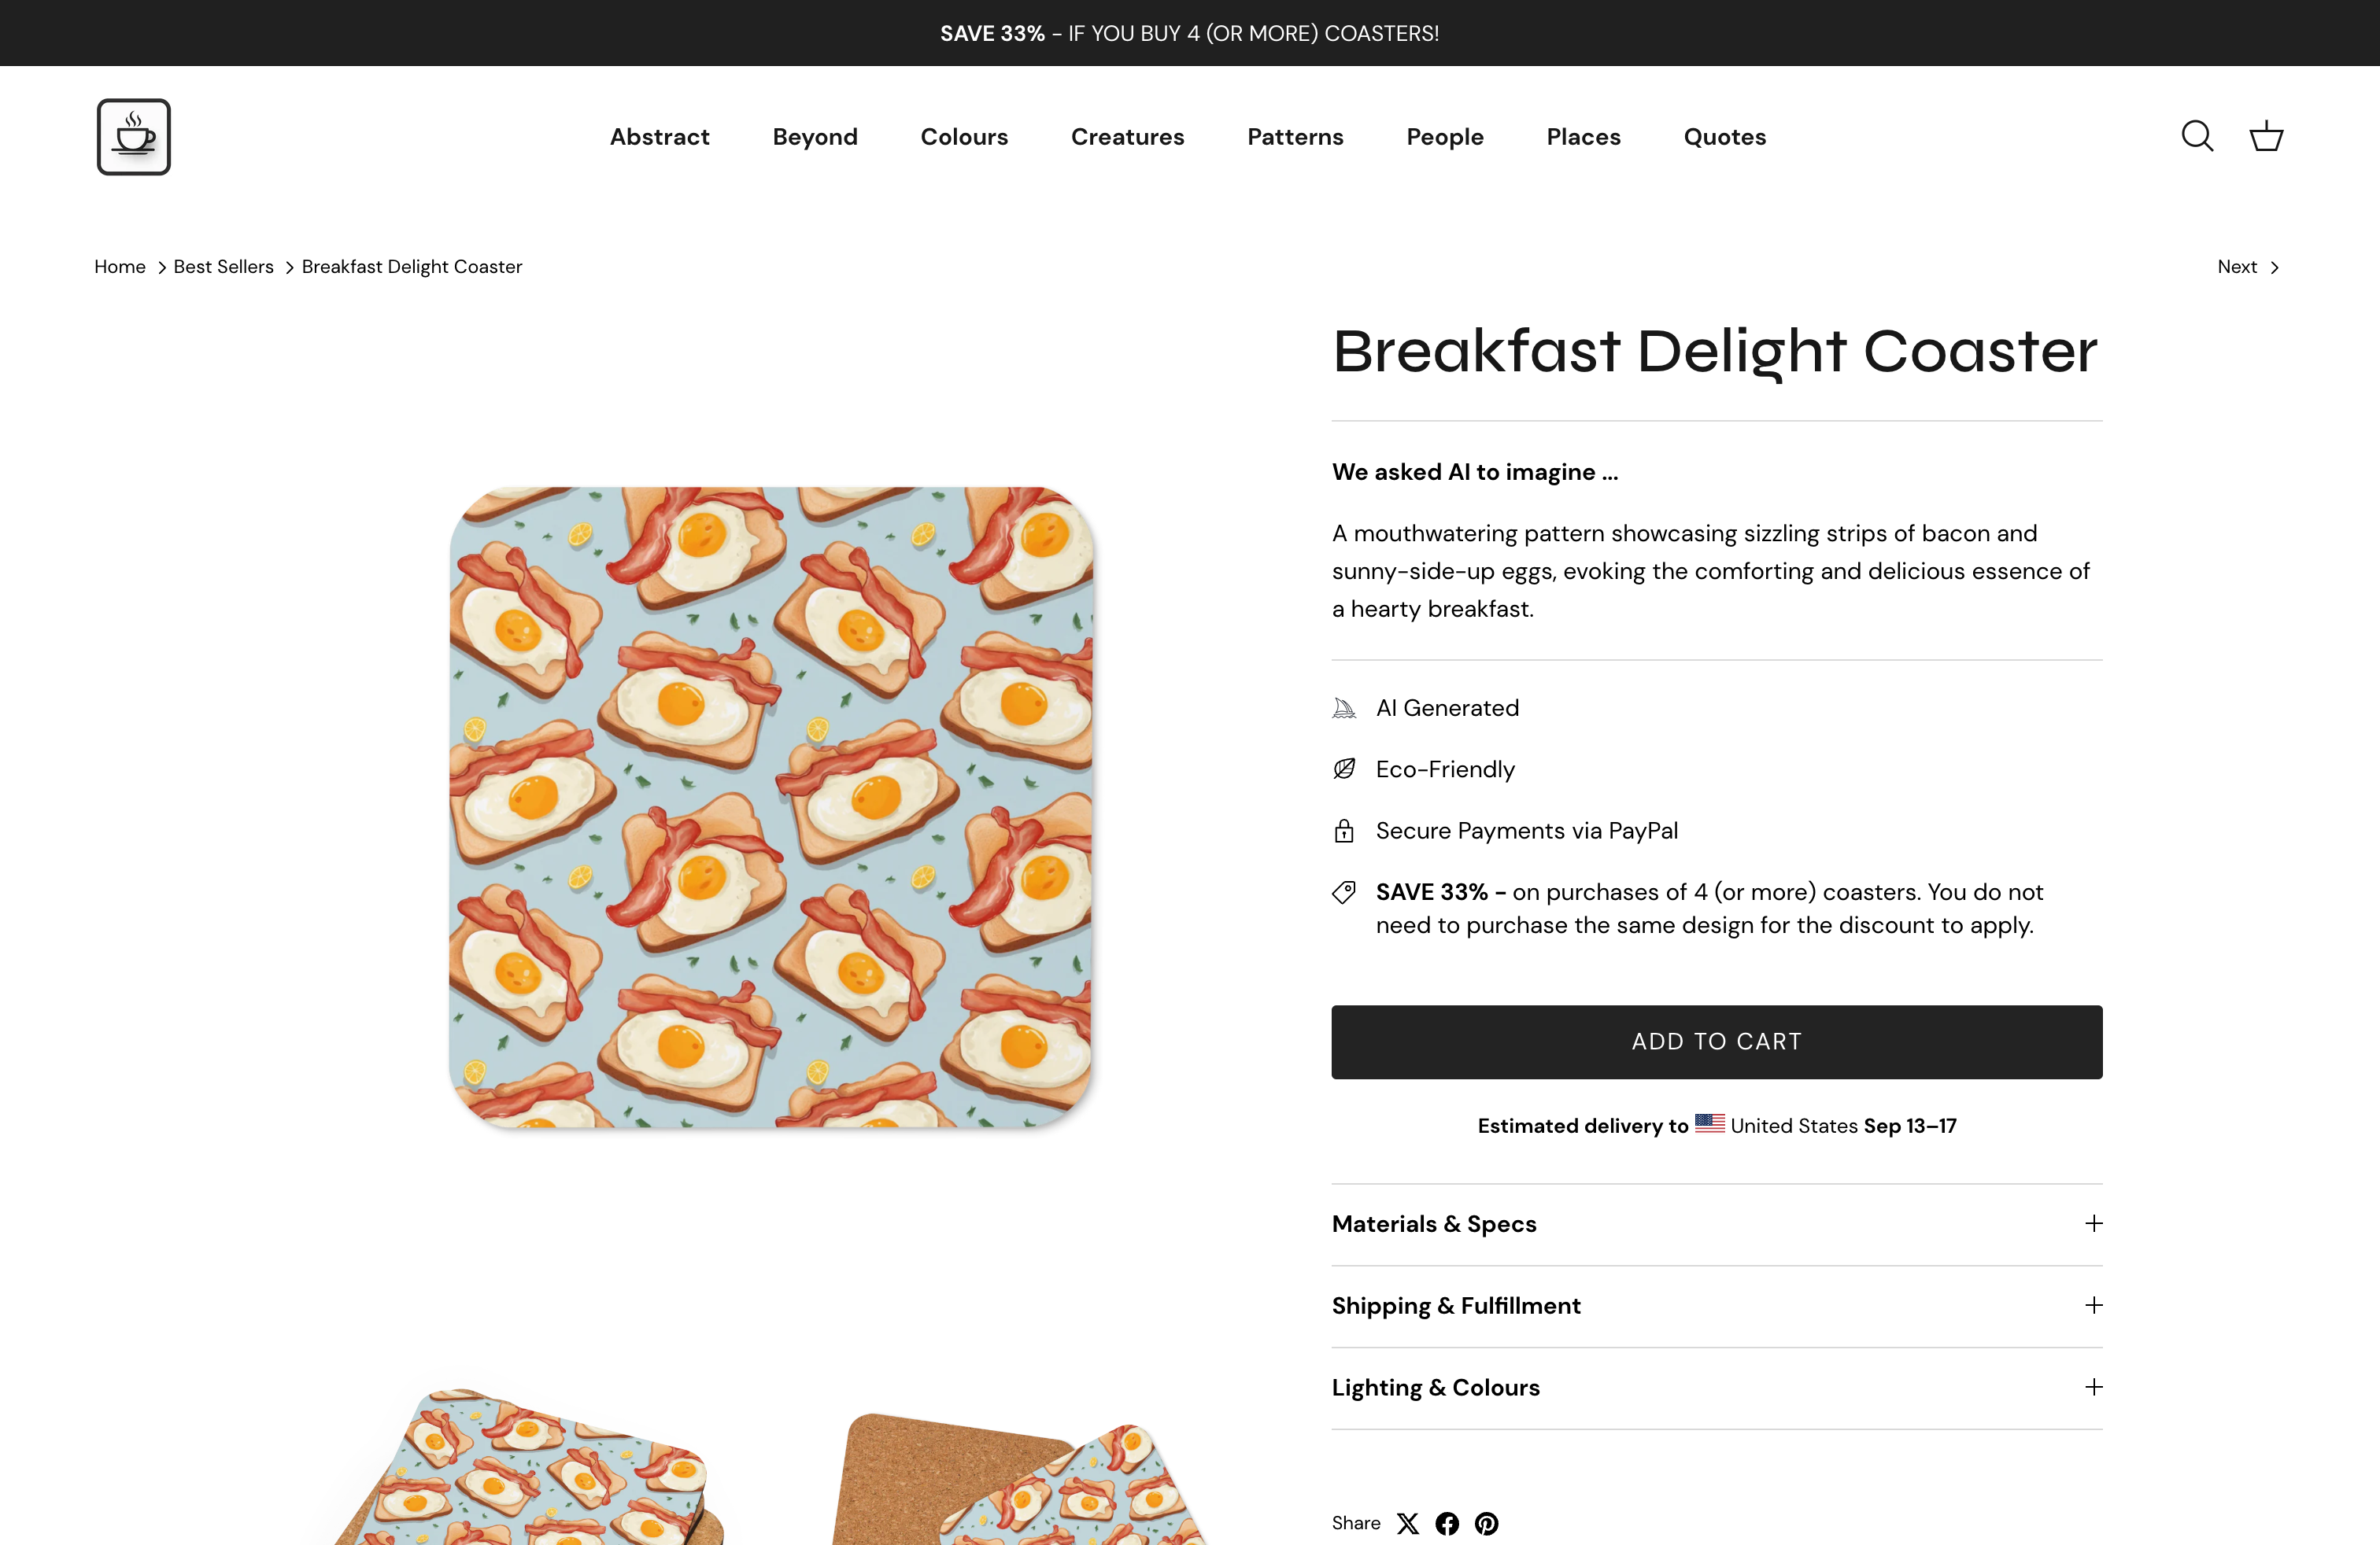The height and width of the screenshot is (1545, 2380).
Task: Share product on X (Twitter)
Action: coord(1407,1523)
